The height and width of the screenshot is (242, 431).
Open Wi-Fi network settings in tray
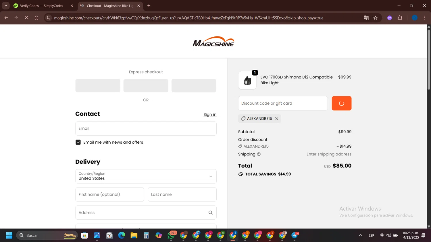(382, 235)
